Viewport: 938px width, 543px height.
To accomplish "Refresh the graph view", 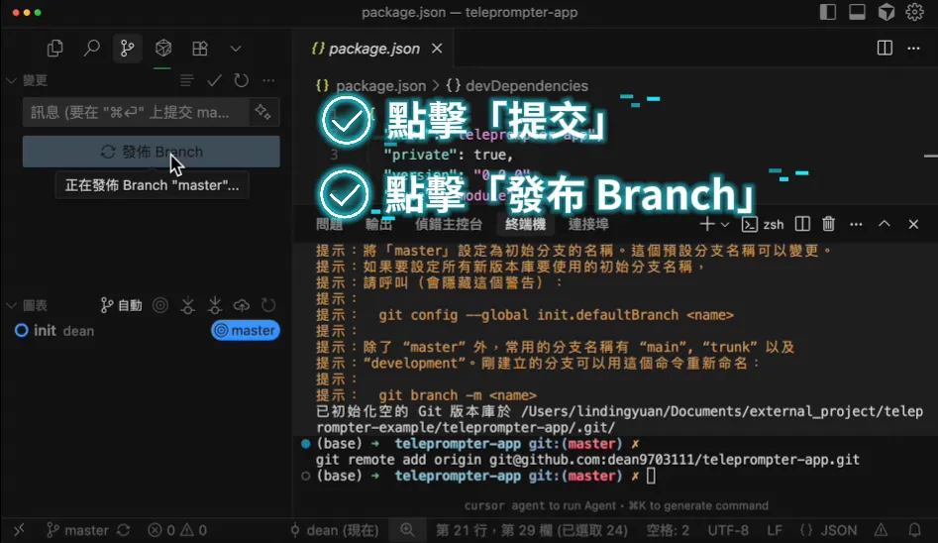I will point(268,305).
